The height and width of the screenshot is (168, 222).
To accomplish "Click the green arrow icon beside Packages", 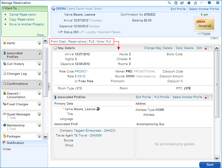I will (39, 136).
